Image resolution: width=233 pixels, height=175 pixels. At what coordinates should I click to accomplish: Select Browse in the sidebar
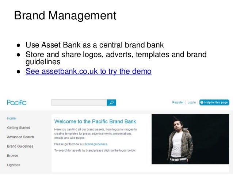tap(13, 156)
